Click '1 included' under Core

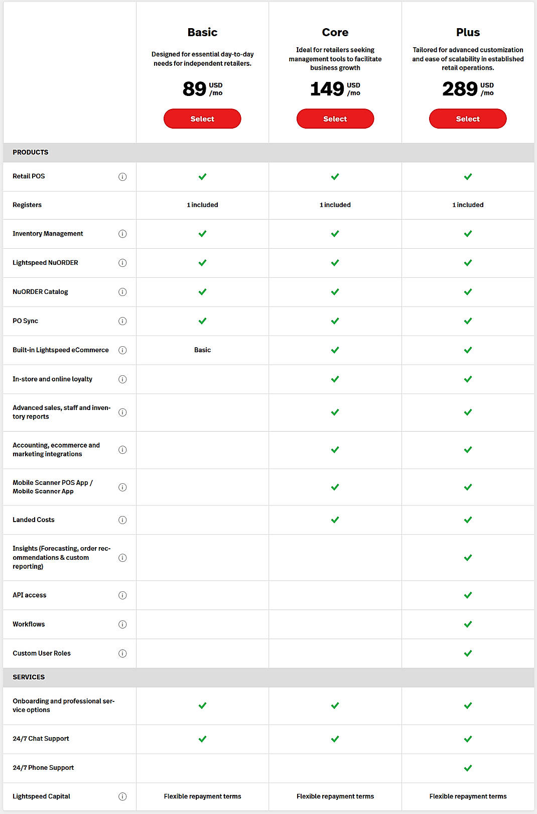pos(335,205)
